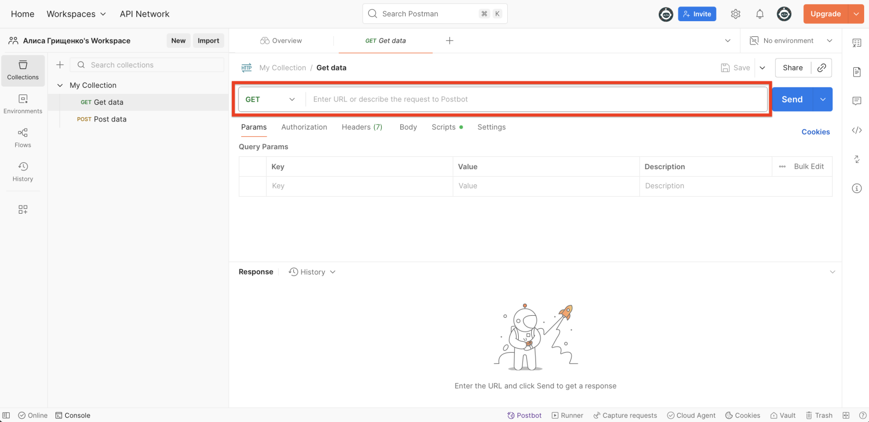869x422 pixels.
Task: Open the History sidebar panel
Action: pyautogui.click(x=23, y=172)
